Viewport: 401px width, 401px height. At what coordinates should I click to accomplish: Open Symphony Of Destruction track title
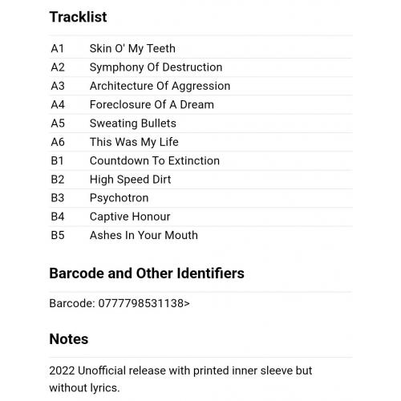point(156,67)
